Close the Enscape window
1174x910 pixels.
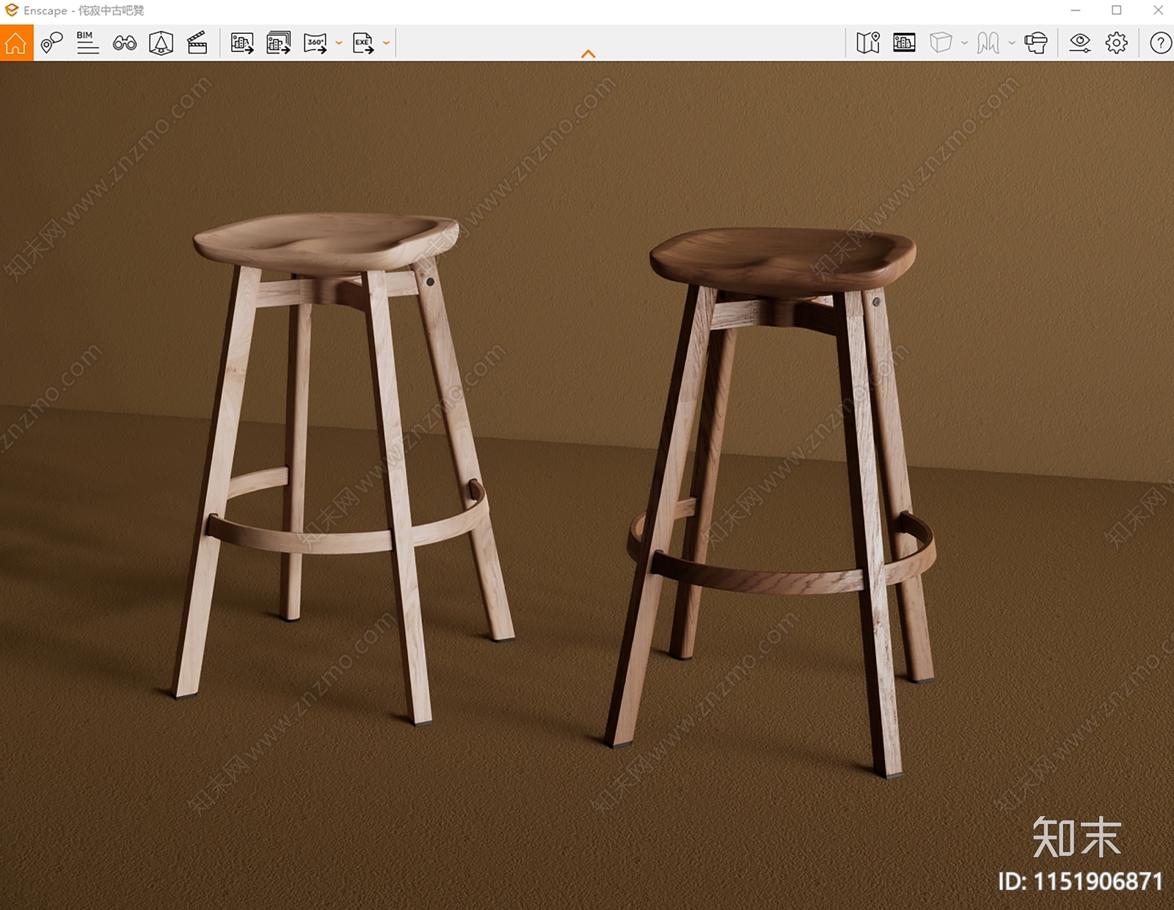(x=1158, y=10)
